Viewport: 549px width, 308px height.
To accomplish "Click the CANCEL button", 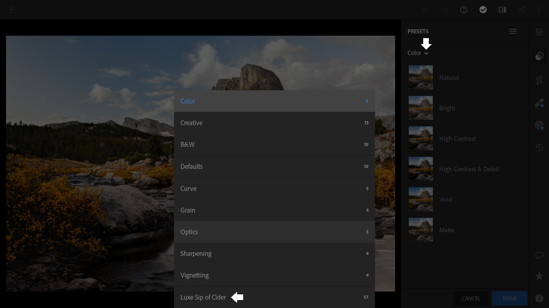I will point(471,298).
